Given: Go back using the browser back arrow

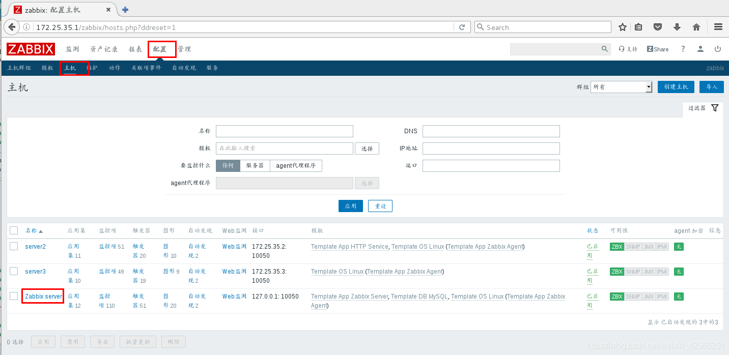Looking at the screenshot, I should [11, 27].
